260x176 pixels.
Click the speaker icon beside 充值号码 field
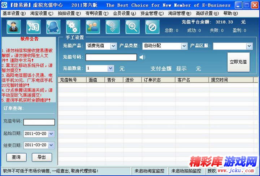[x=142, y=57]
